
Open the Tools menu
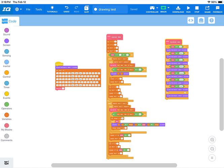click(39, 9)
